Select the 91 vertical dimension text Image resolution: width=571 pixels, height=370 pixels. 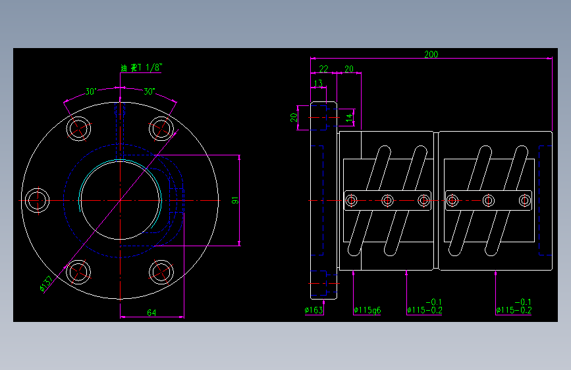click(235, 200)
